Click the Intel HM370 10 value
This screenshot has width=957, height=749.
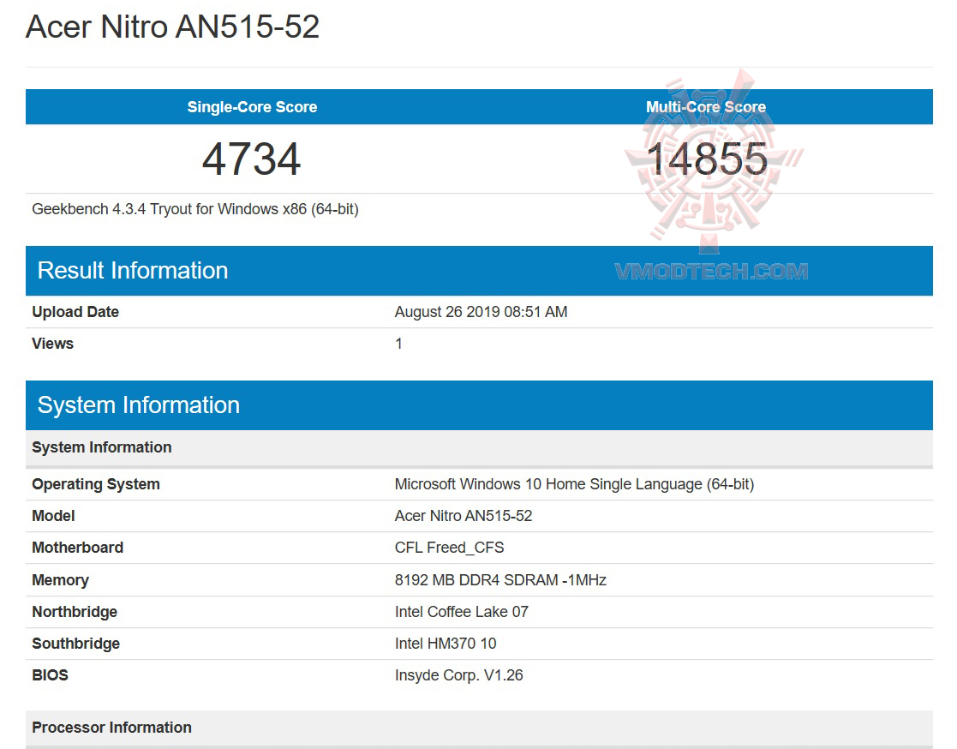click(x=446, y=644)
